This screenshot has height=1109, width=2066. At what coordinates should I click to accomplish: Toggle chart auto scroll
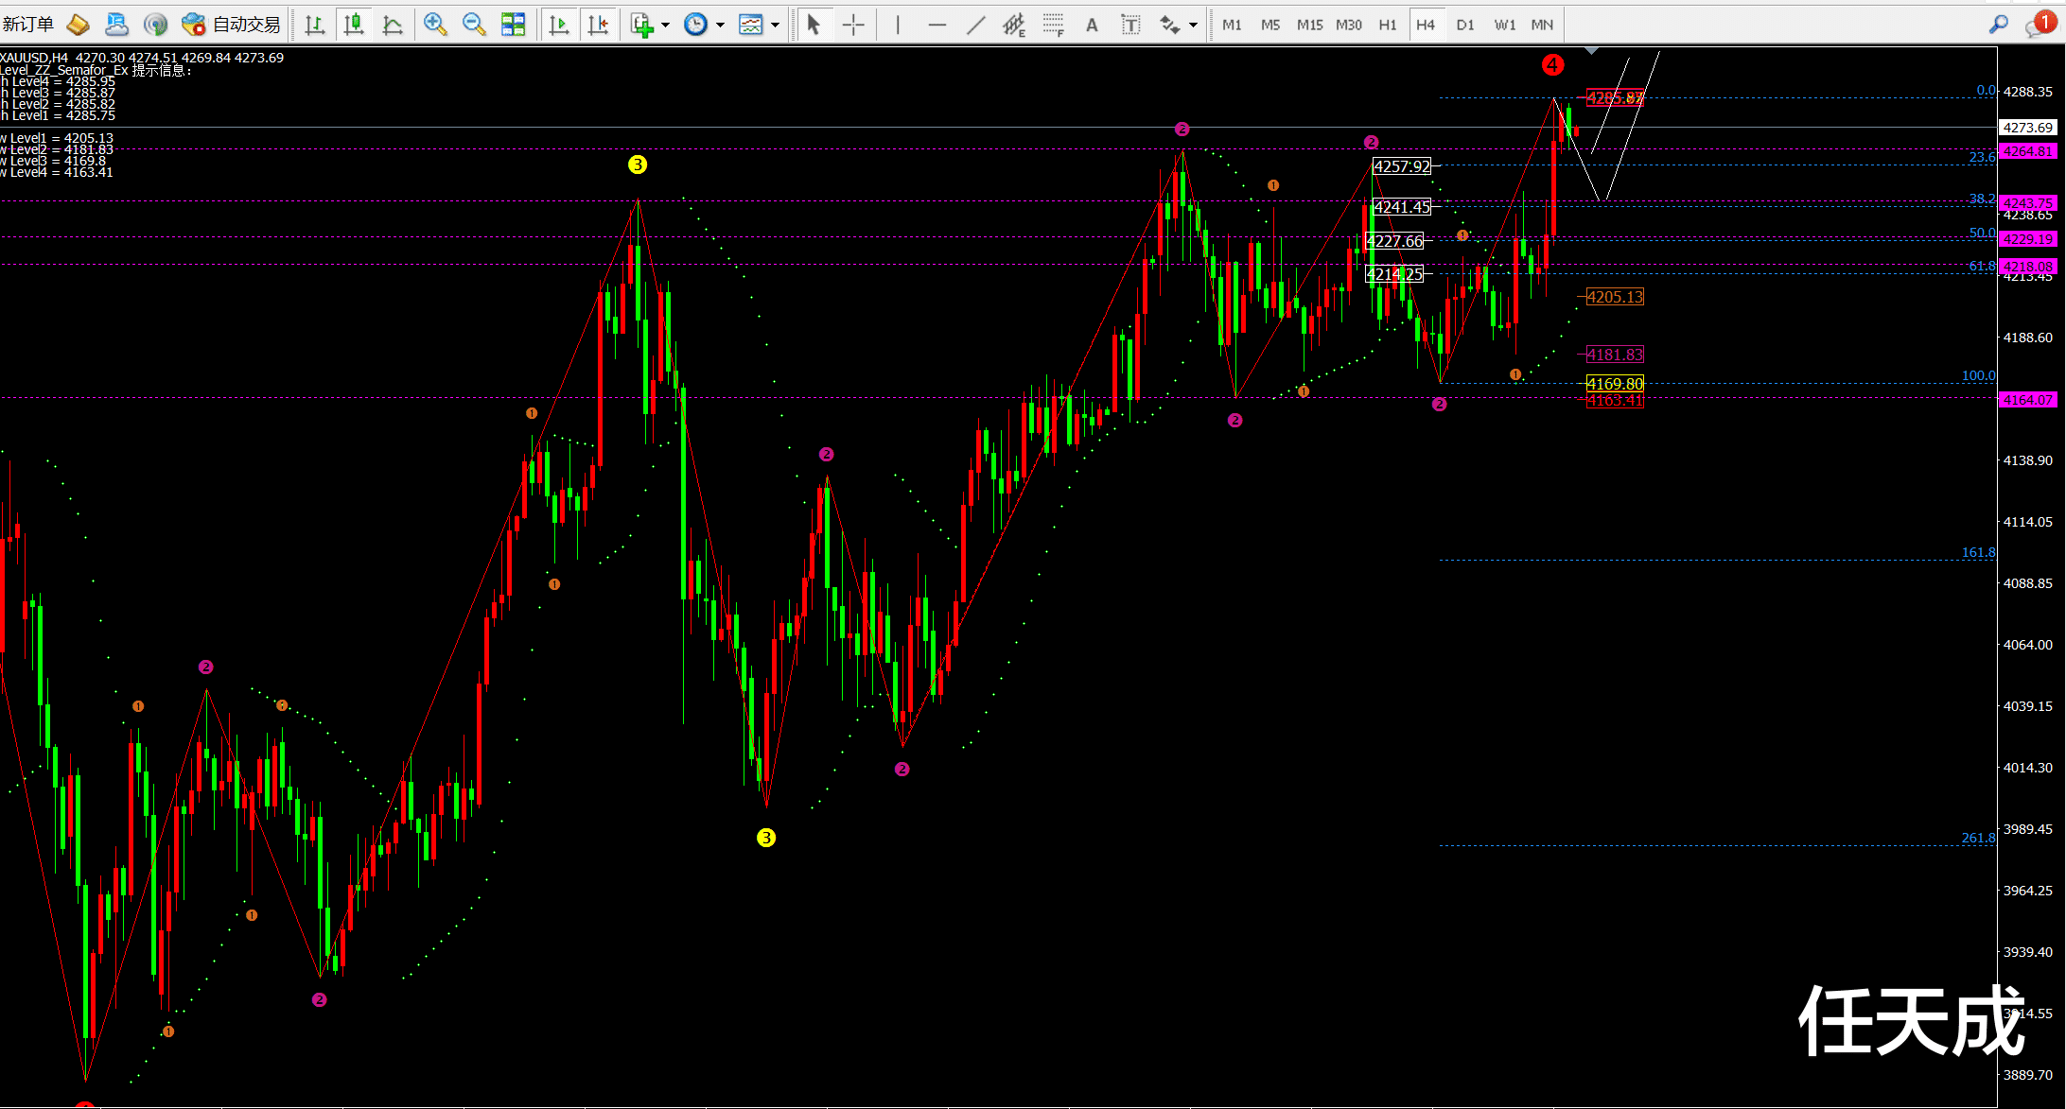(x=559, y=25)
